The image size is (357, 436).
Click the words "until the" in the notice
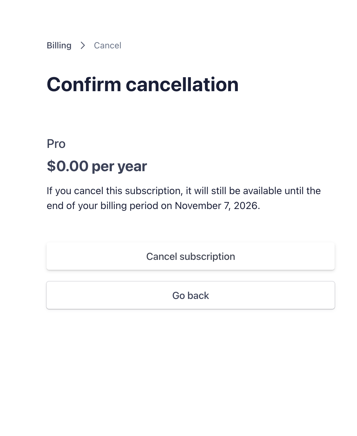click(303, 191)
